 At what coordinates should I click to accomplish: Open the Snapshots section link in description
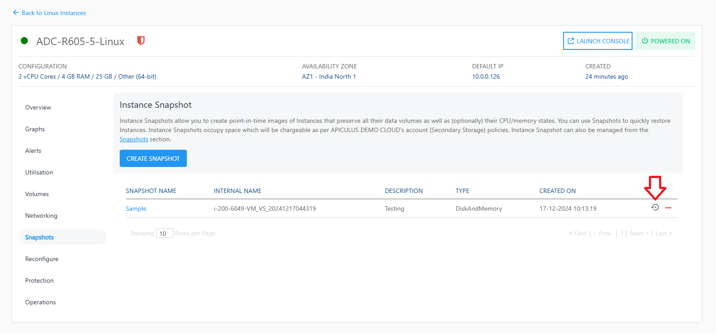[134, 139]
